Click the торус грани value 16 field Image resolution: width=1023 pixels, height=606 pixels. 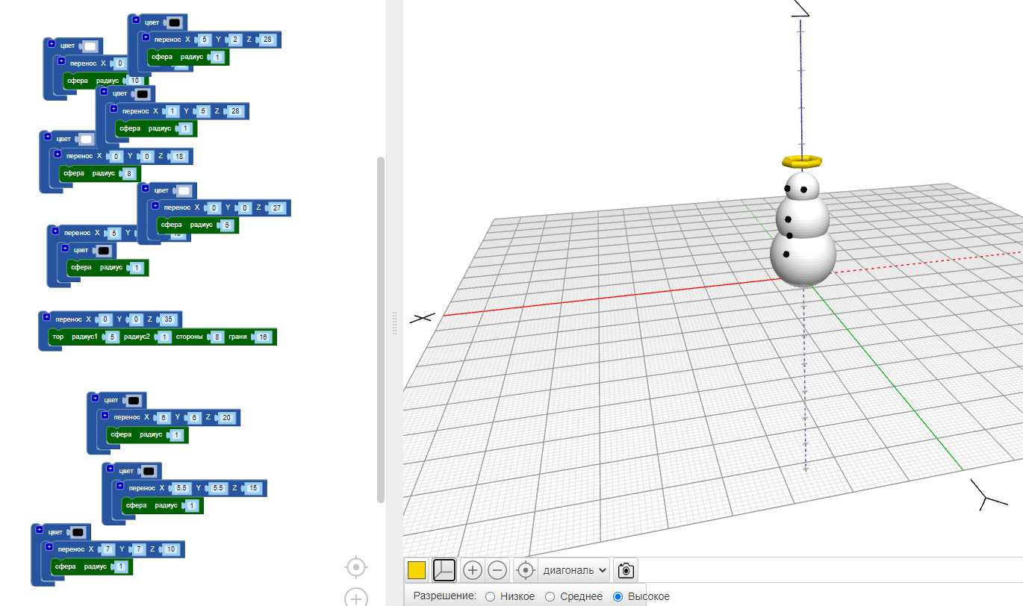coord(263,337)
